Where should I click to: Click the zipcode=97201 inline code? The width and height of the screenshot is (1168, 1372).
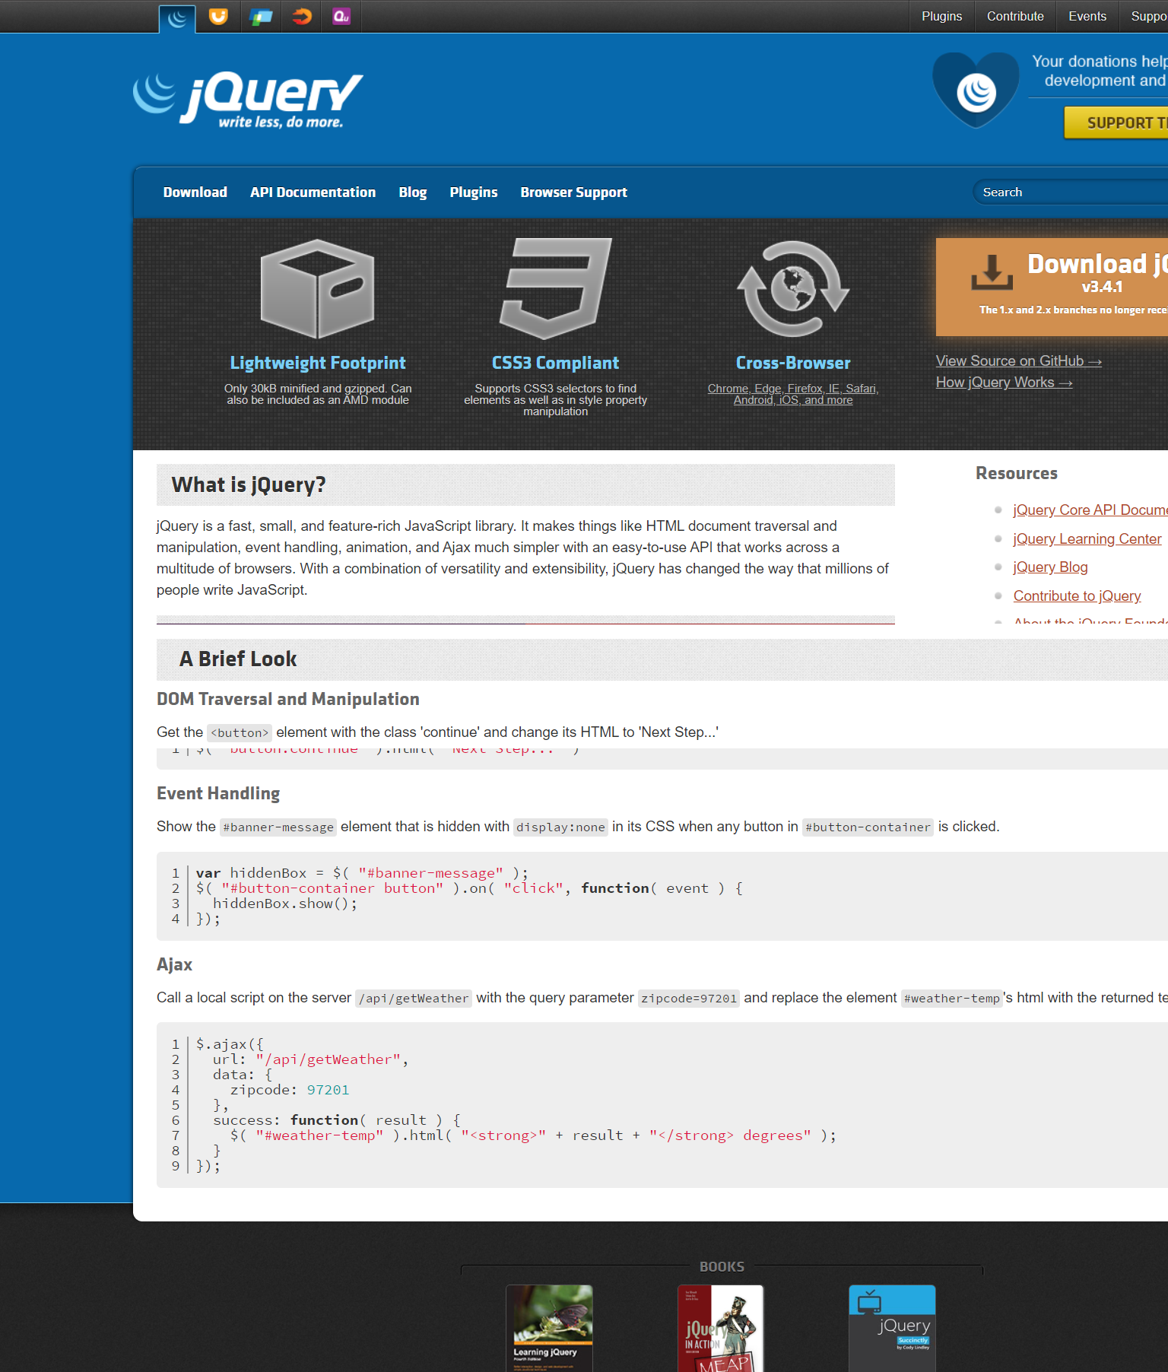tap(689, 998)
